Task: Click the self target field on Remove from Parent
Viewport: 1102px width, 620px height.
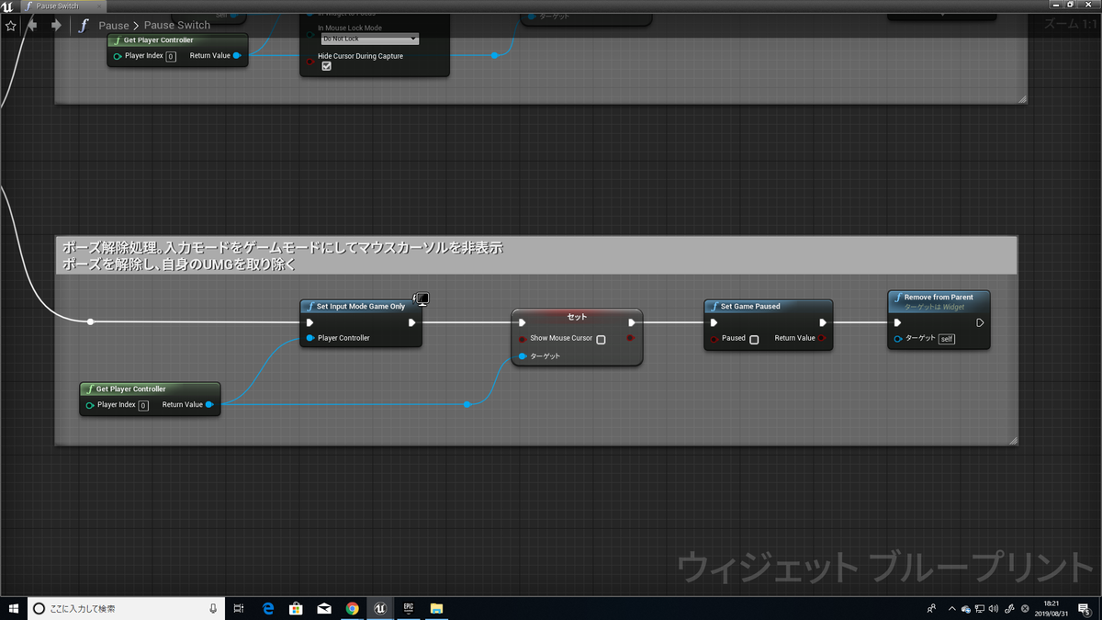Action: pyautogui.click(x=945, y=338)
